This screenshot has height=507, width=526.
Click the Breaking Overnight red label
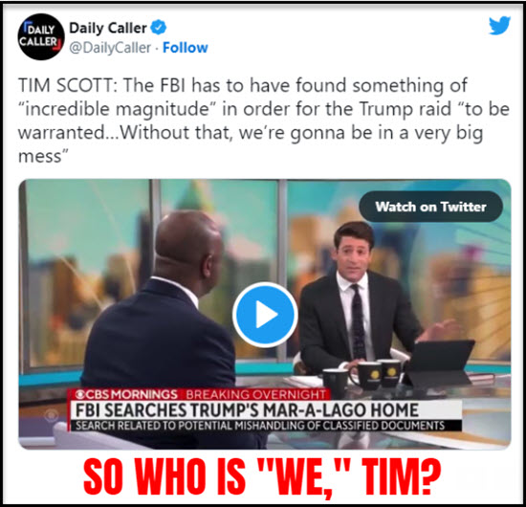click(255, 394)
